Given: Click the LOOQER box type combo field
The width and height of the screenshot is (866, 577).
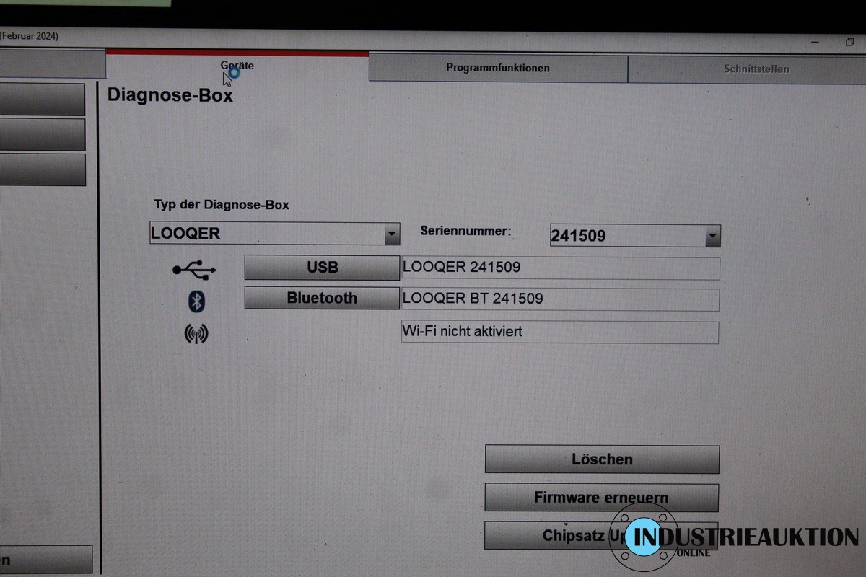Looking at the screenshot, I should pos(275,234).
